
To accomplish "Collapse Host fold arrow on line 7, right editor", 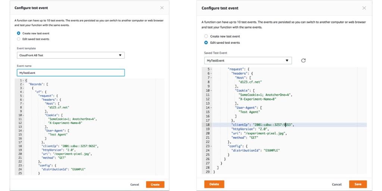I will coord(211,78).
